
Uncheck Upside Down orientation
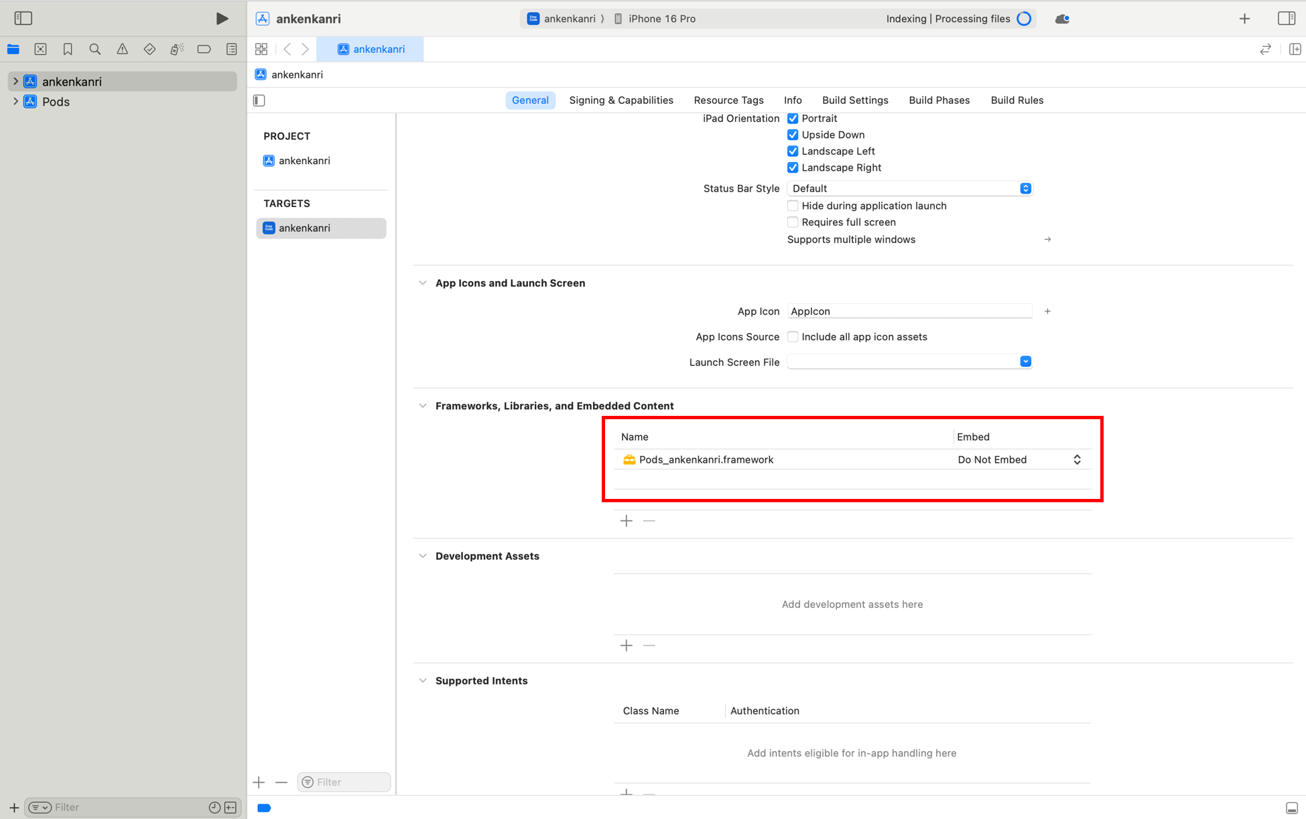pos(793,135)
